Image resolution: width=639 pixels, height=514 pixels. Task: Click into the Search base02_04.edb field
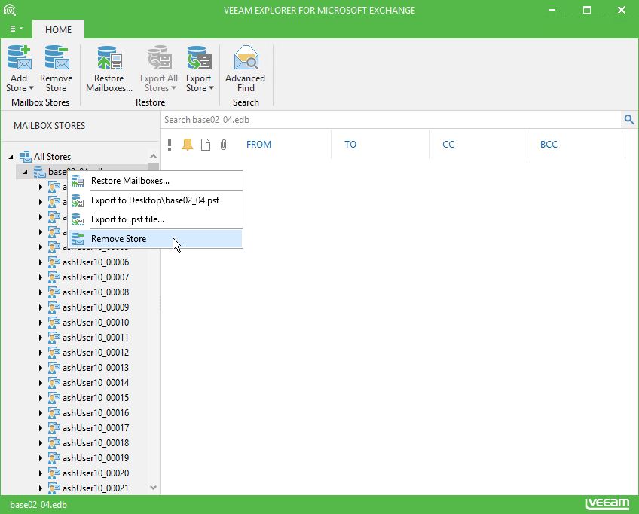(x=391, y=119)
